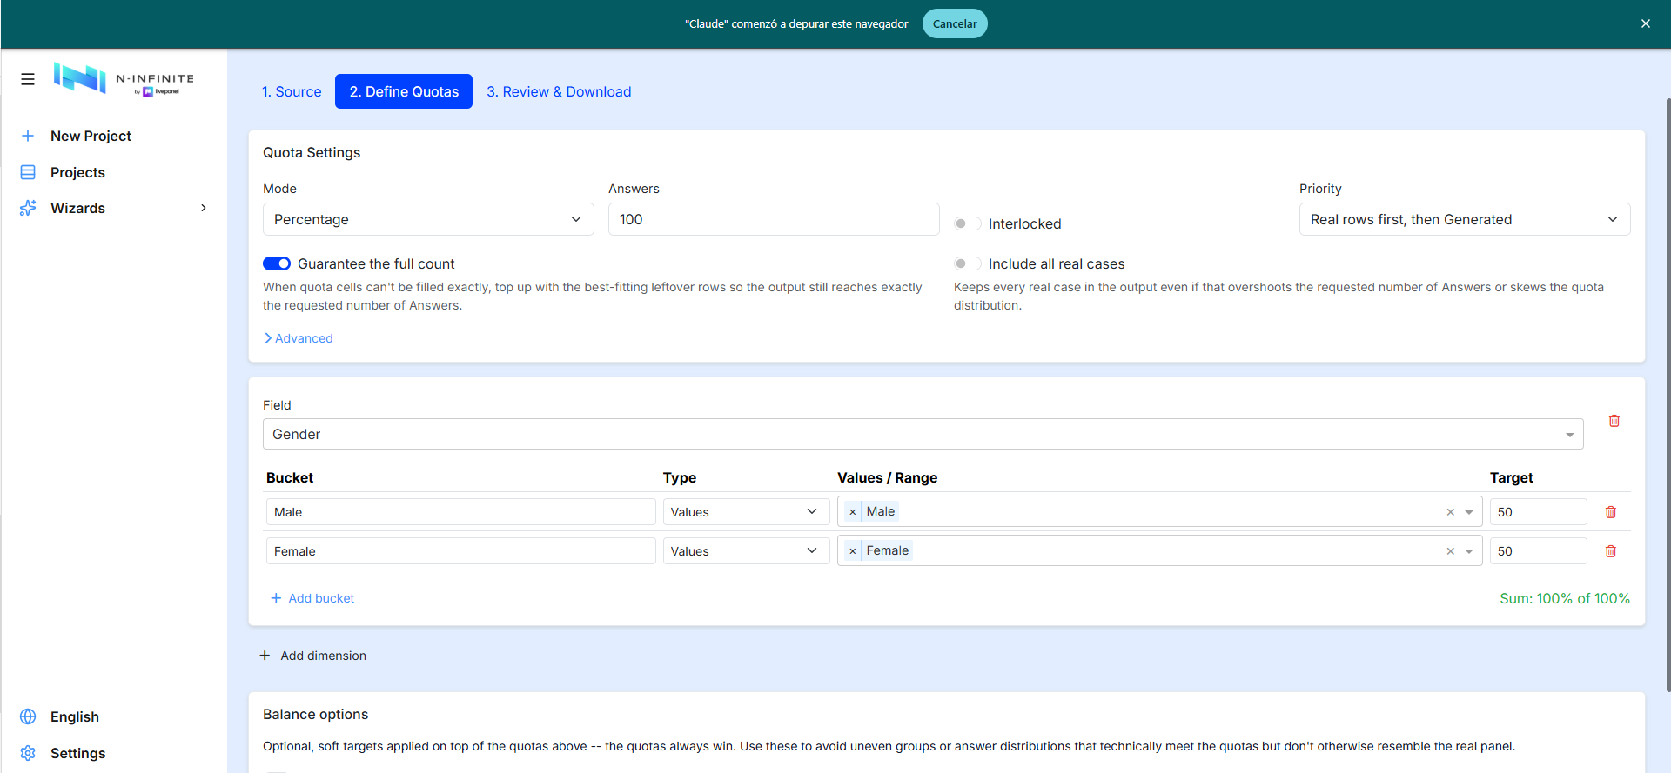Click the Settings gear icon

pyautogui.click(x=28, y=753)
